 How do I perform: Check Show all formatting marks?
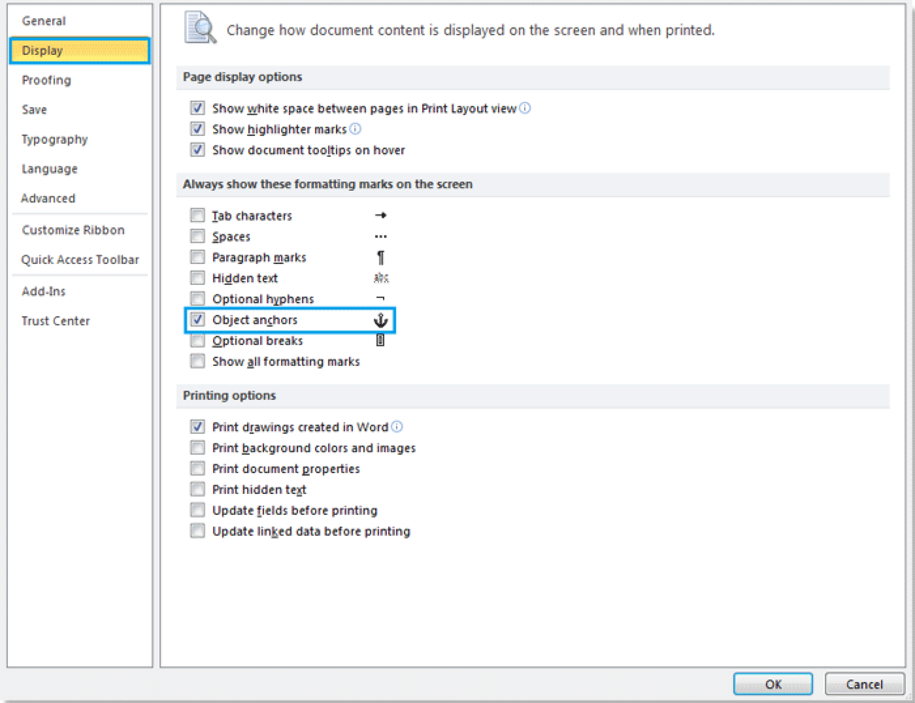[197, 361]
